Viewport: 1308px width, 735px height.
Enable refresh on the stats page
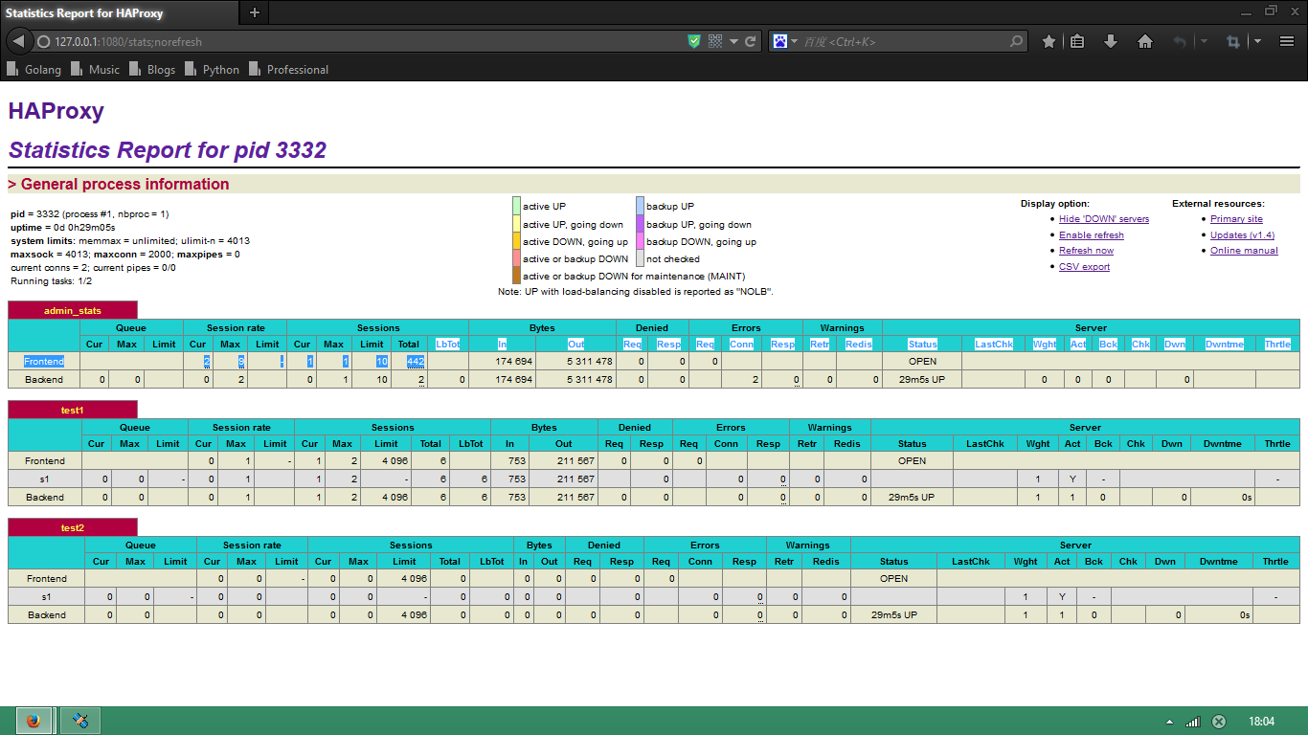[x=1091, y=234]
